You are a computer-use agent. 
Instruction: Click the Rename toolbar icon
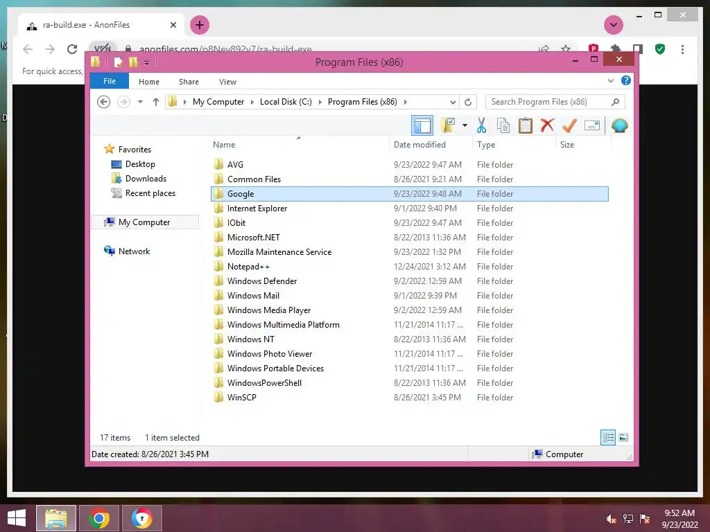pyautogui.click(x=592, y=125)
